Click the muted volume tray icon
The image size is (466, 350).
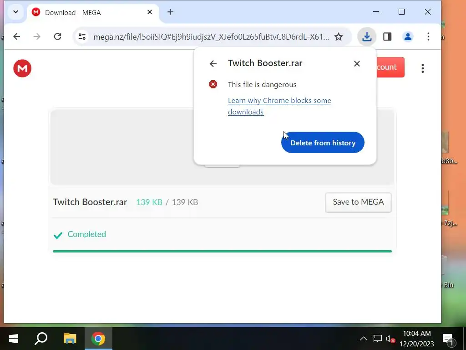tap(390, 339)
